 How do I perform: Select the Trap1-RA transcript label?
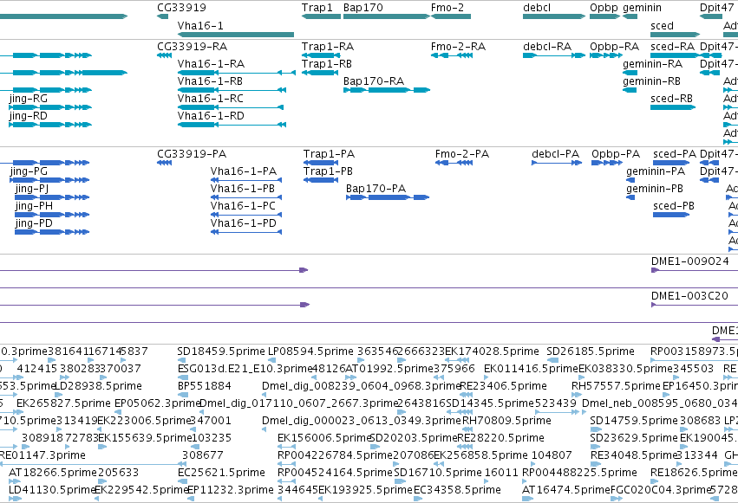pos(328,47)
